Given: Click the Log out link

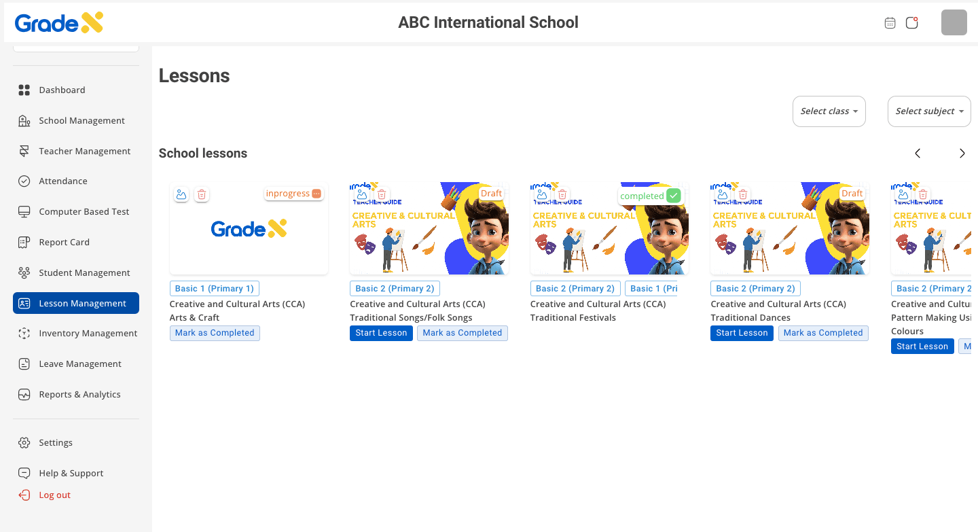Looking at the screenshot, I should [x=54, y=495].
